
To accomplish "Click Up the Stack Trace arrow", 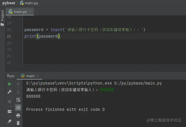I will pyautogui.click(x=18, y=84).
